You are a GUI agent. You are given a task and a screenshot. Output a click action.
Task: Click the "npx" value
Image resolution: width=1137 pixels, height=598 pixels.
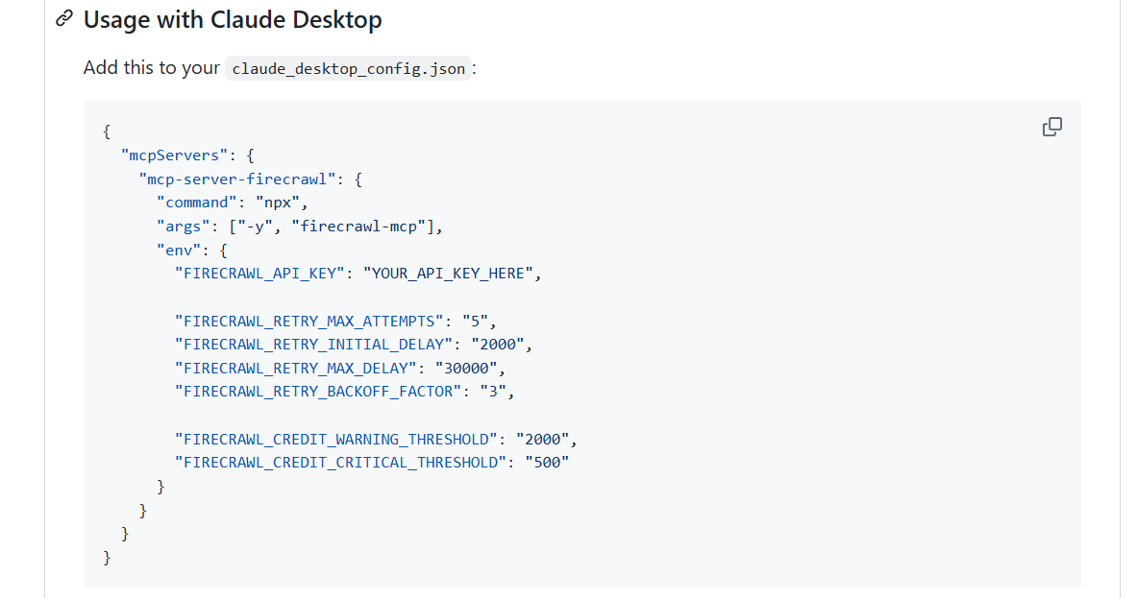point(277,203)
